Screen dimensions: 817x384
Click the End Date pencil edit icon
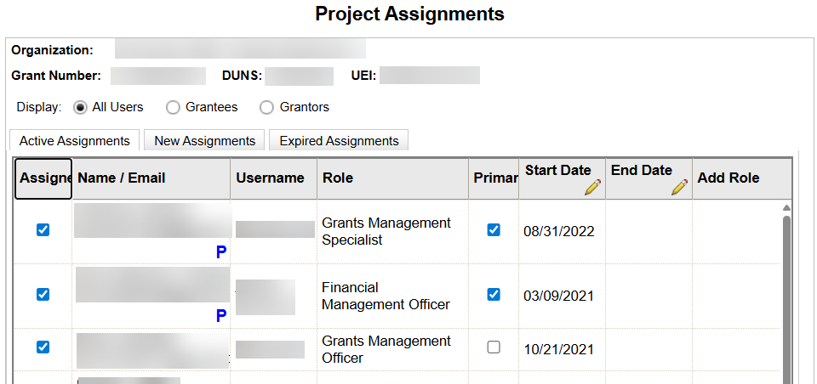[x=679, y=188]
